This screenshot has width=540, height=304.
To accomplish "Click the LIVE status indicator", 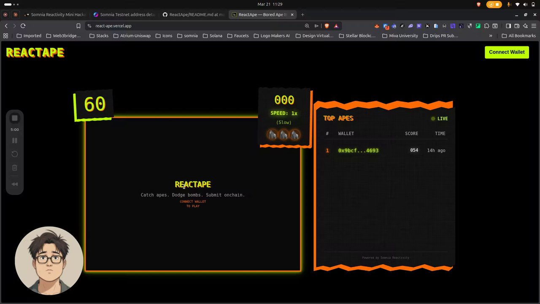I will tap(439, 119).
